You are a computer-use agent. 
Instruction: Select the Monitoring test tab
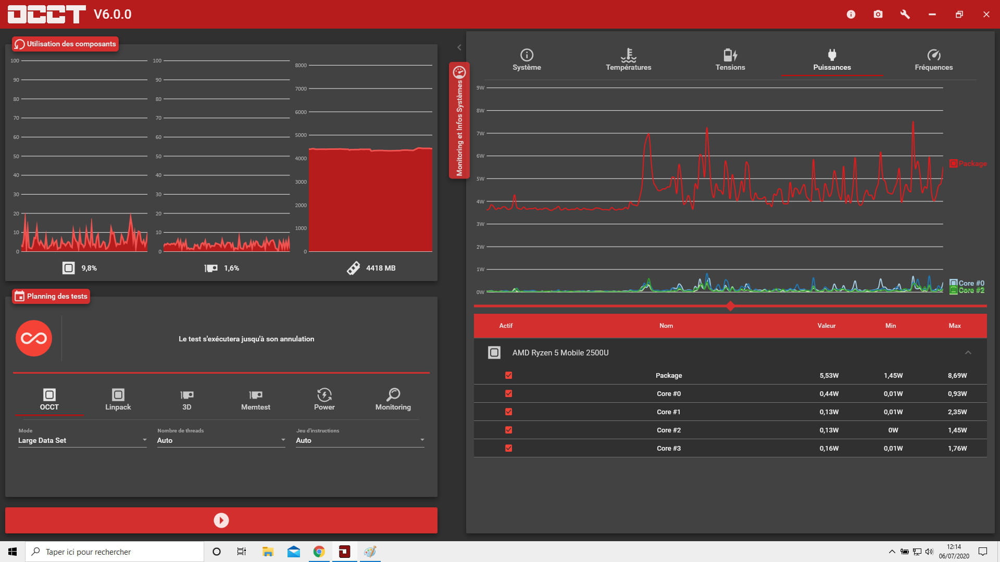[x=393, y=400]
